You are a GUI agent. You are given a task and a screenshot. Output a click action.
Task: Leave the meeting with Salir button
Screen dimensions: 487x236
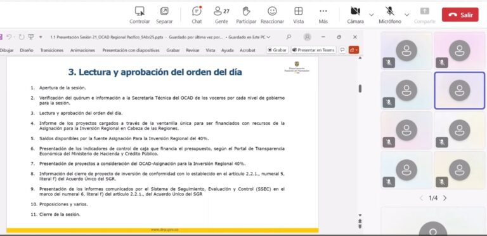[x=460, y=15]
